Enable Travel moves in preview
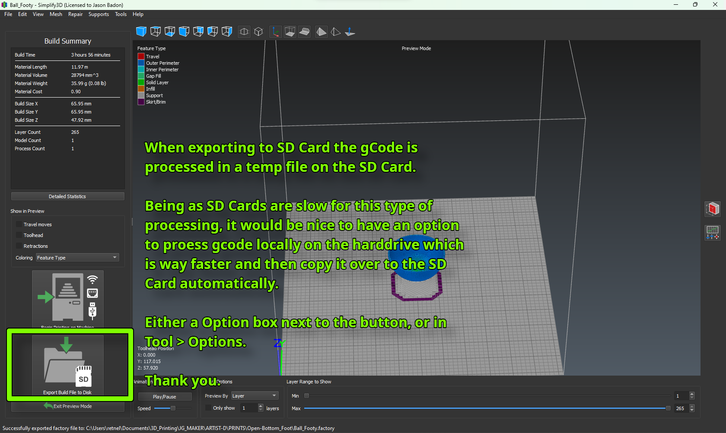The image size is (726, 433). [x=19, y=224]
